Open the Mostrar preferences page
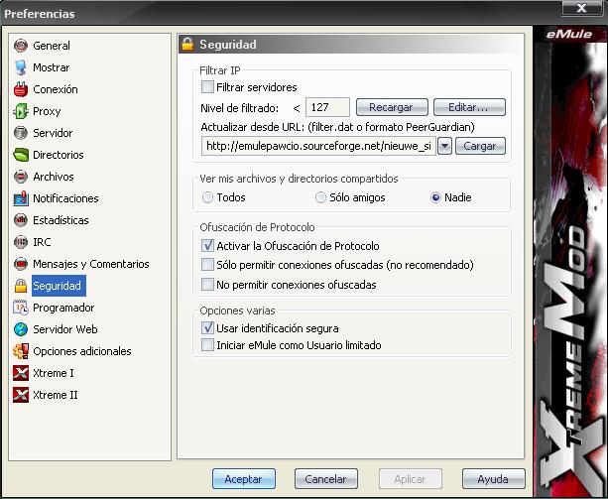 (52, 67)
